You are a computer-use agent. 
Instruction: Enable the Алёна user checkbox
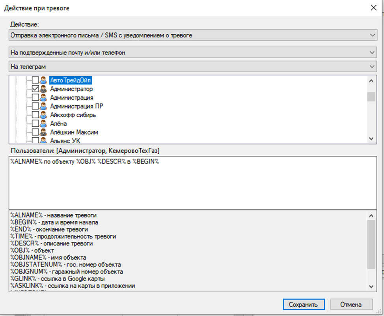[x=35, y=123]
